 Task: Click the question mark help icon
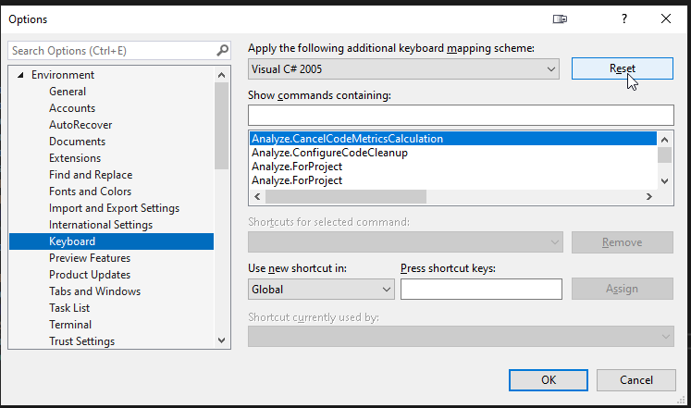pos(624,19)
